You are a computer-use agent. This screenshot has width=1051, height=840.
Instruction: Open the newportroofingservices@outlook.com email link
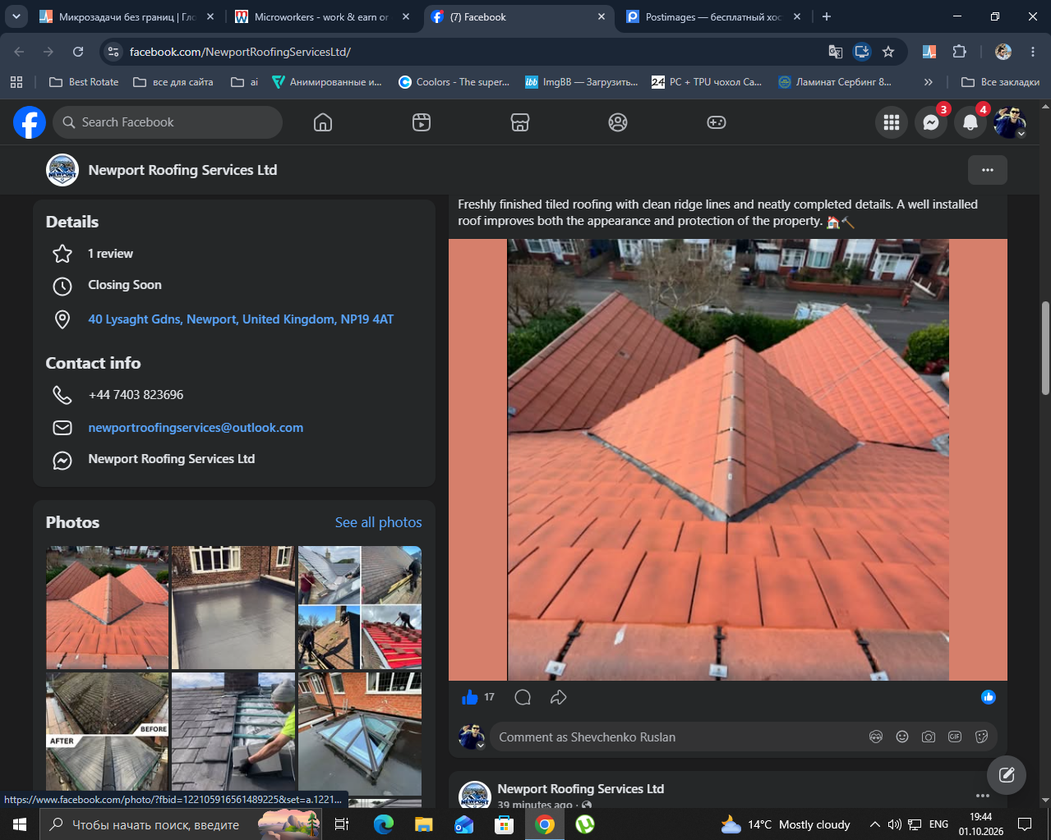pyautogui.click(x=196, y=428)
